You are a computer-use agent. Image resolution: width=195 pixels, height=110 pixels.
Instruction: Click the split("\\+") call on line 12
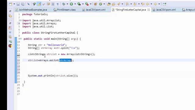click(69, 48)
